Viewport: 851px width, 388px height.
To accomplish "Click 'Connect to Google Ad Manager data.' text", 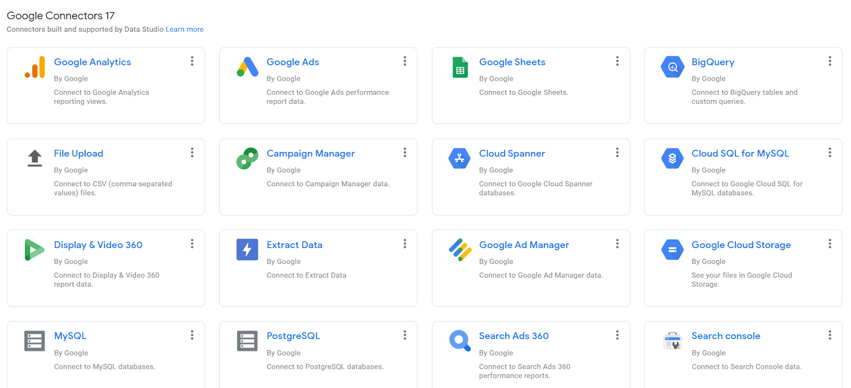I will [x=541, y=276].
